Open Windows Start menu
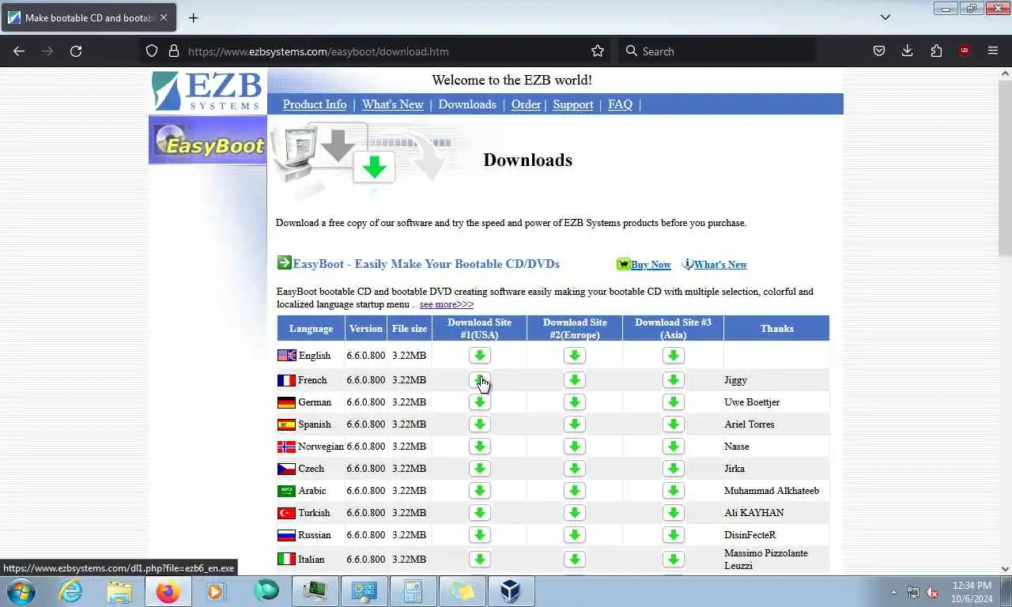Viewport: 1012px width, 607px height. (x=21, y=591)
